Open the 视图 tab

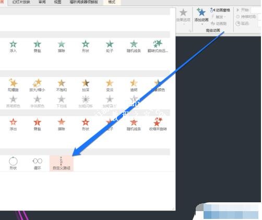(x=58, y=2)
